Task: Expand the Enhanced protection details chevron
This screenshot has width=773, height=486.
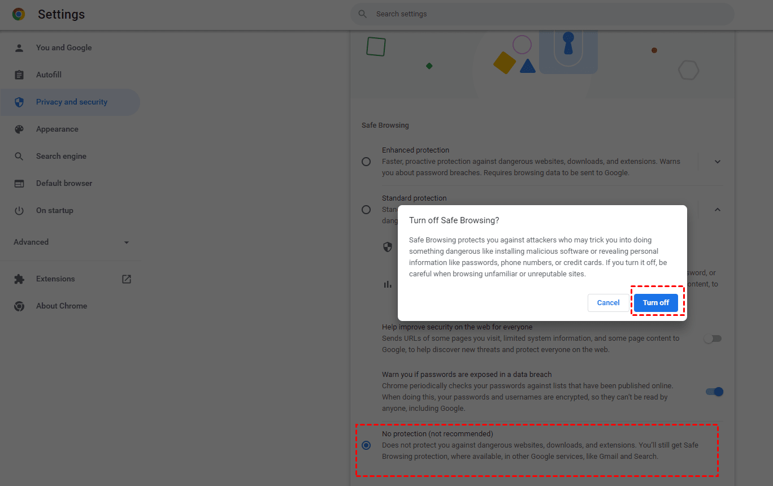Action: pyautogui.click(x=717, y=161)
